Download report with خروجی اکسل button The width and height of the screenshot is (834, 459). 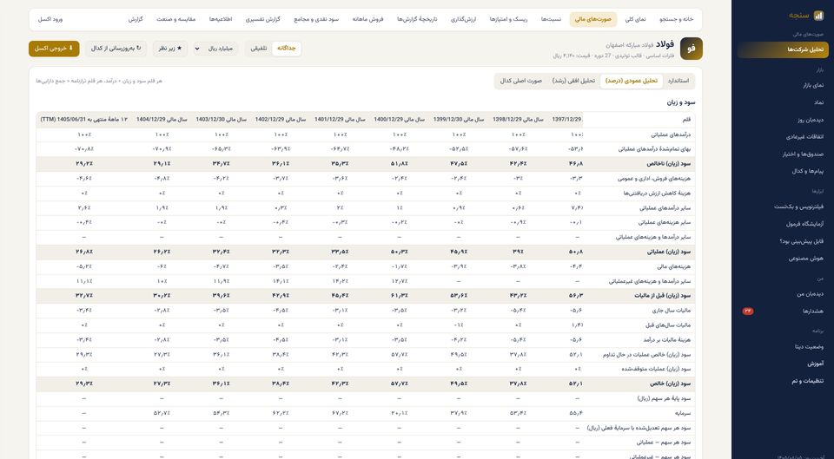54,49
